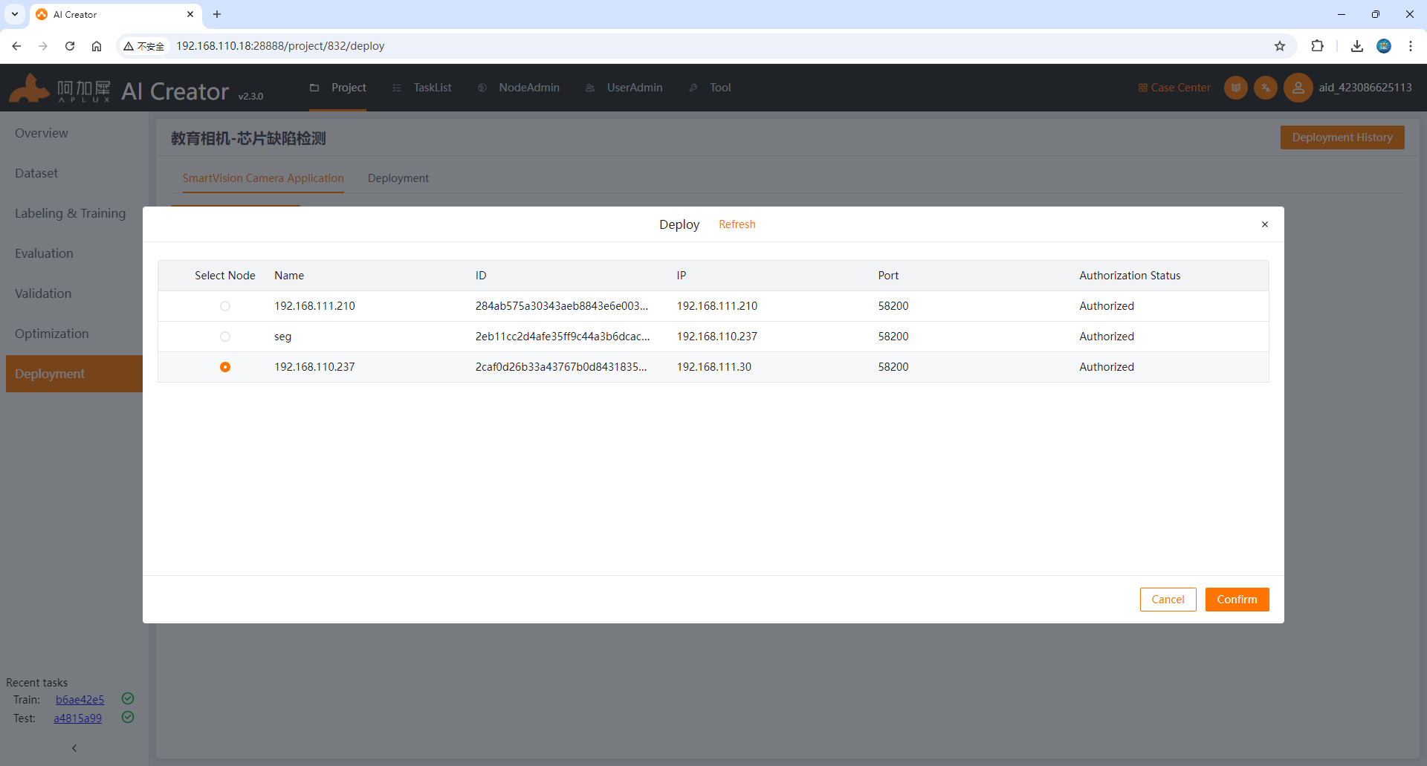The width and height of the screenshot is (1427, 766).
Task: Open test task a4815a99
Action: click(x=78, y=718)
